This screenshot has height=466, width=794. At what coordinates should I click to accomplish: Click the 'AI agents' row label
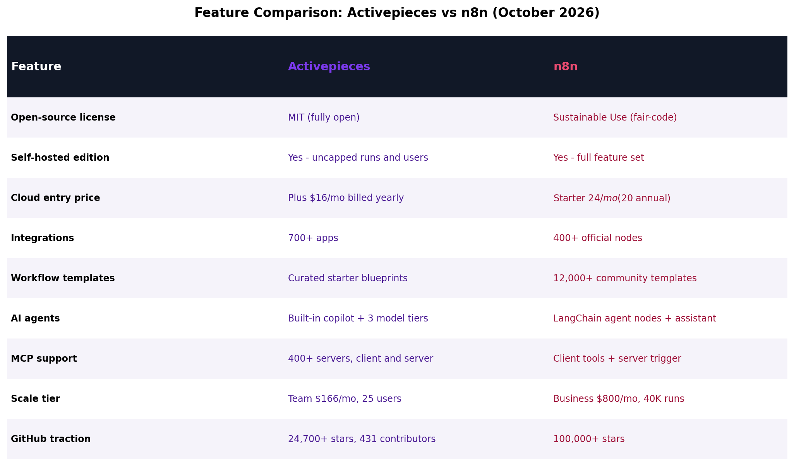click(35, 318)
